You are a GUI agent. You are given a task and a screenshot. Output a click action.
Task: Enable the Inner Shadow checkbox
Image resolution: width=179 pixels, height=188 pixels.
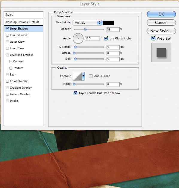click(7, 35)
